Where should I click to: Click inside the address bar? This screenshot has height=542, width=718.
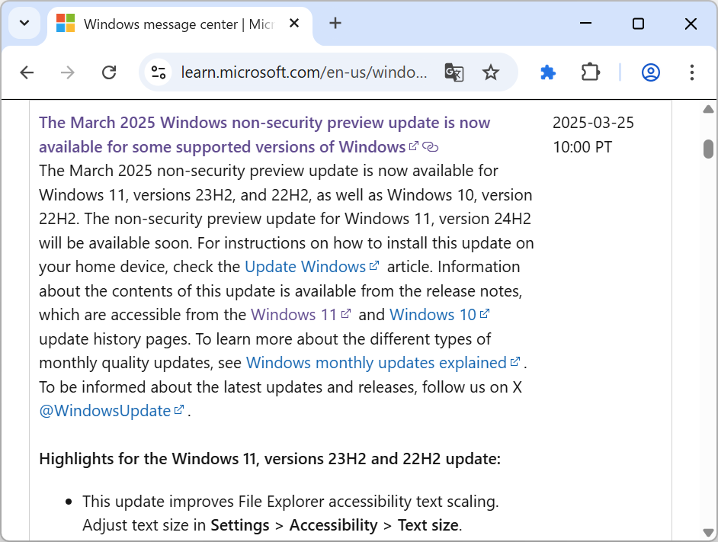pos(305,72)
